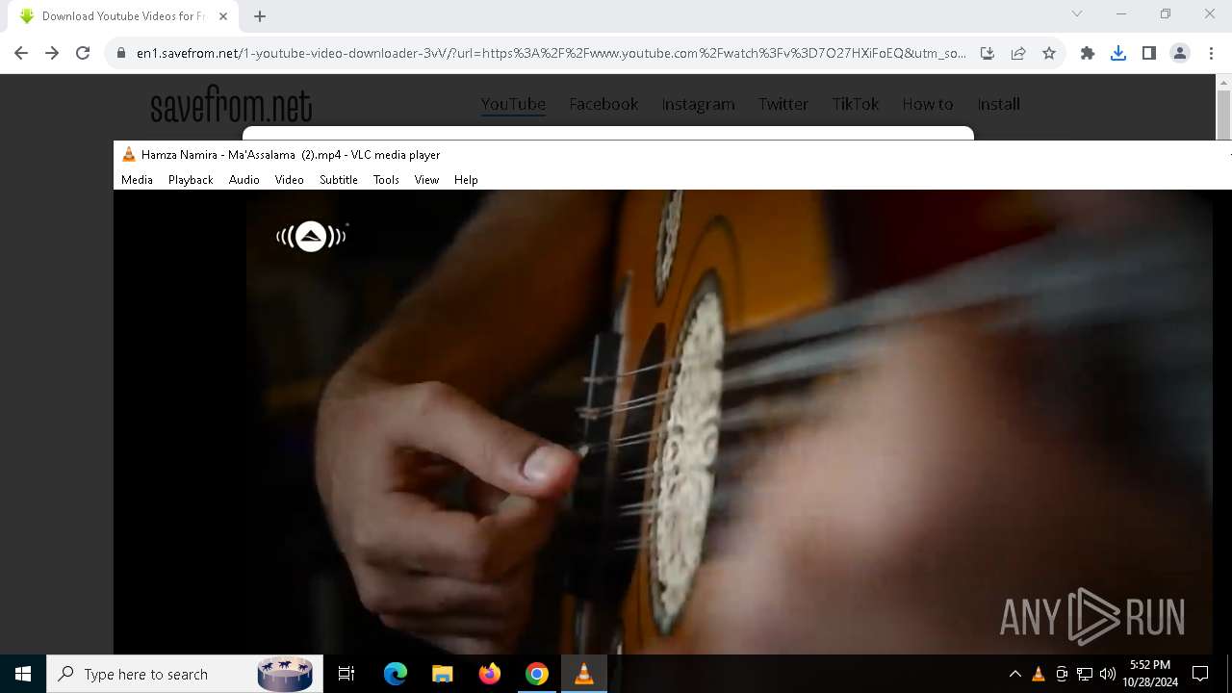1232x693 pixels.
Task: Open the Twitter link on savefrom.net
Action: 783,104
